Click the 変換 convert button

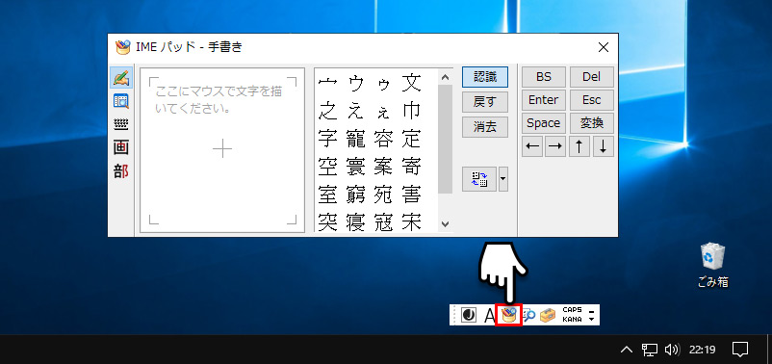pyautogui.click(x=592, y=123)
